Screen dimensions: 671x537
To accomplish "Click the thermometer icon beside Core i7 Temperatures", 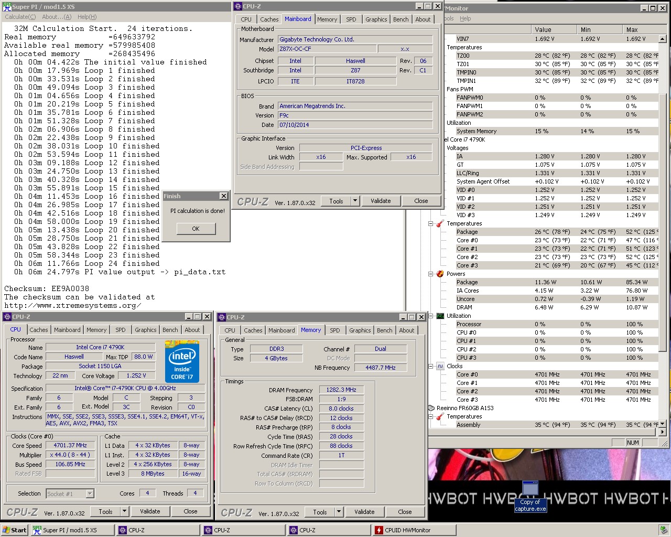I will (440, 223).
